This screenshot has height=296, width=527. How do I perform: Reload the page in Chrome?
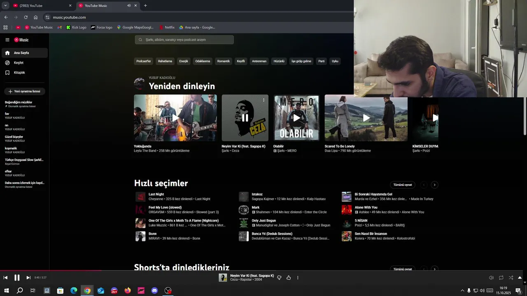[26, 17]
